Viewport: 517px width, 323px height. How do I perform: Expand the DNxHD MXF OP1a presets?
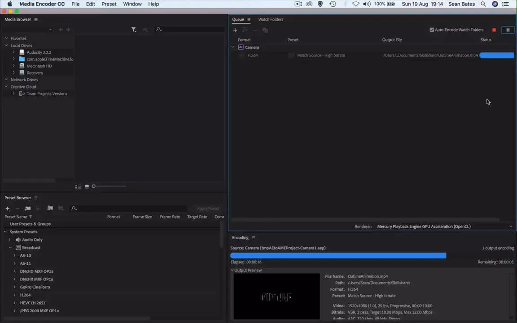(14, 271)
